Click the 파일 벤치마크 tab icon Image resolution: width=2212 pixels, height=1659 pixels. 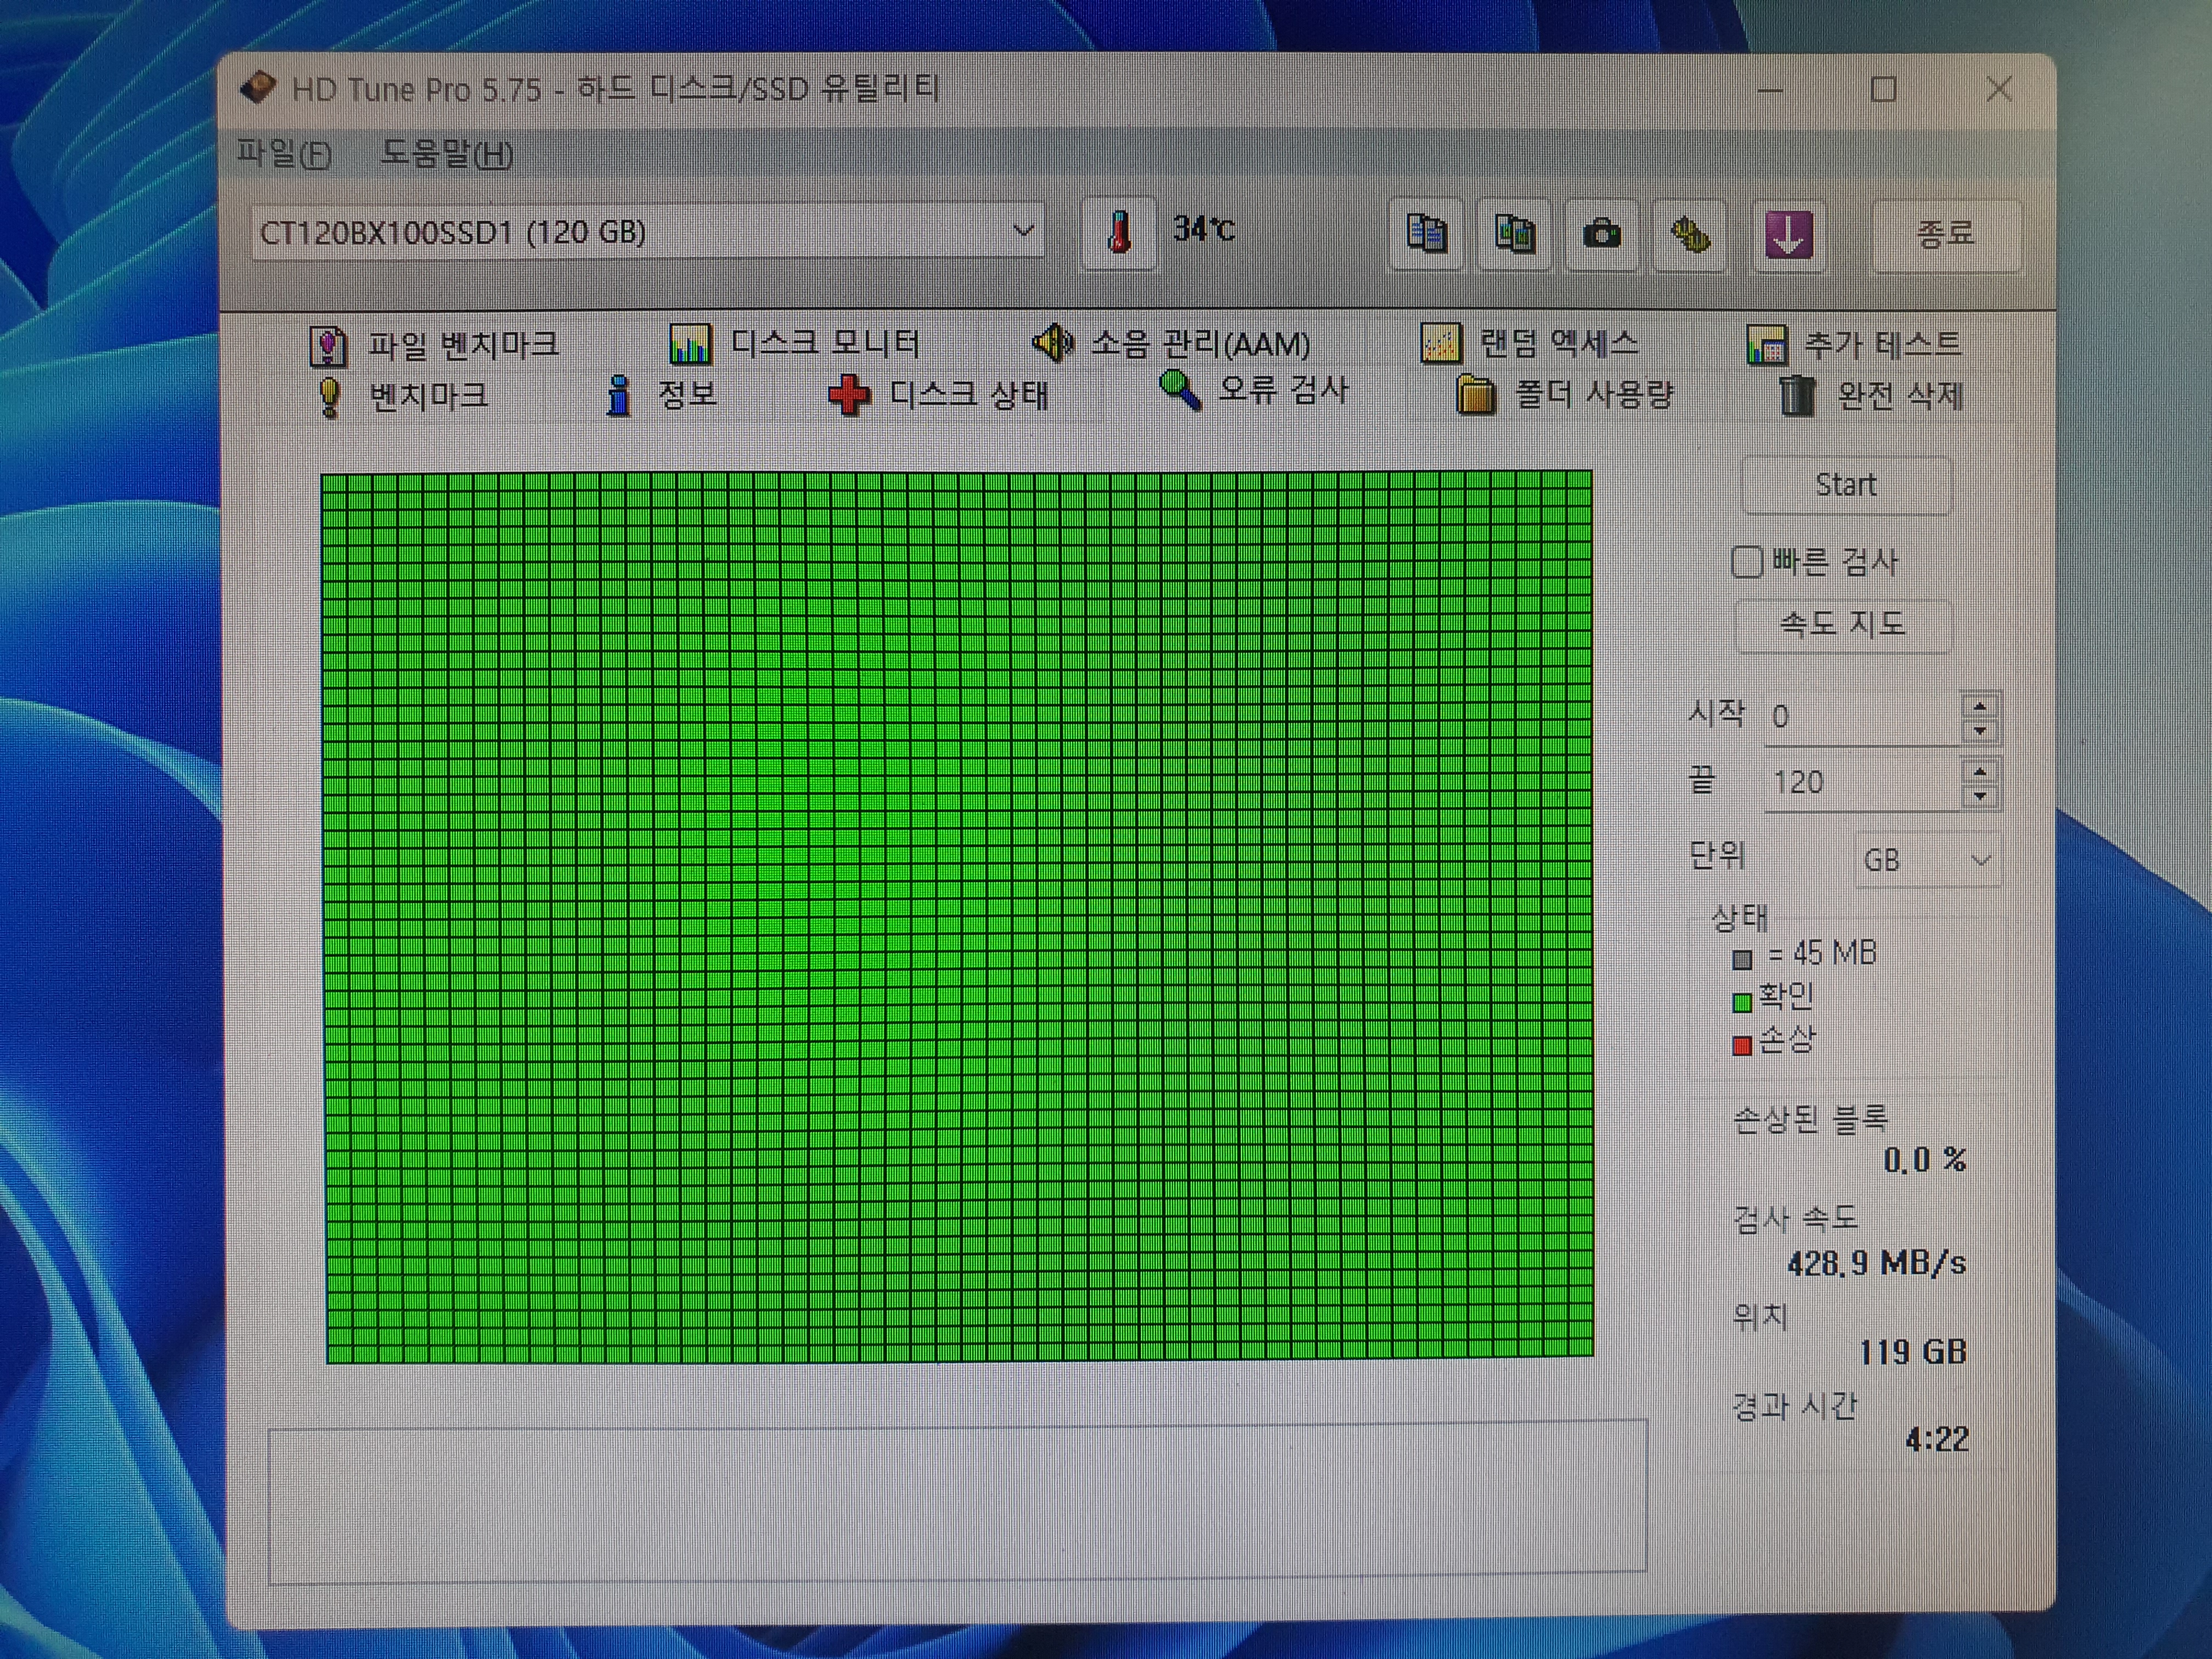(x=328, y=346)
